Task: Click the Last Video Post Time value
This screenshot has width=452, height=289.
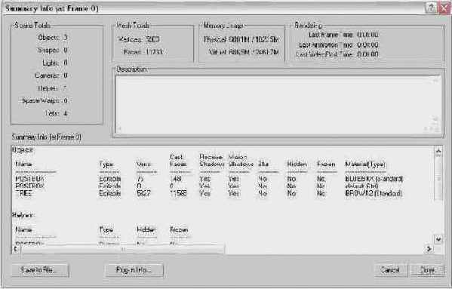Action: point(367,54)
